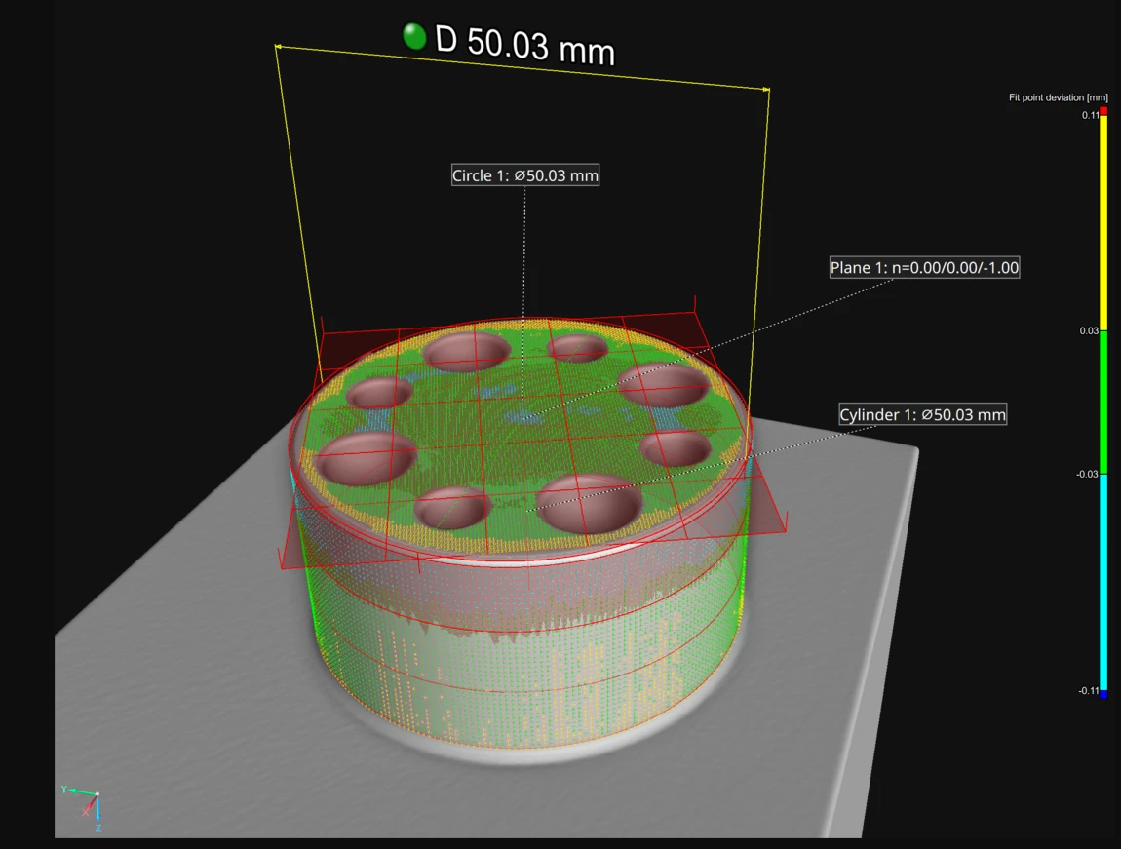Select the Plane 1 normal vector label

[x=924, y=267]
